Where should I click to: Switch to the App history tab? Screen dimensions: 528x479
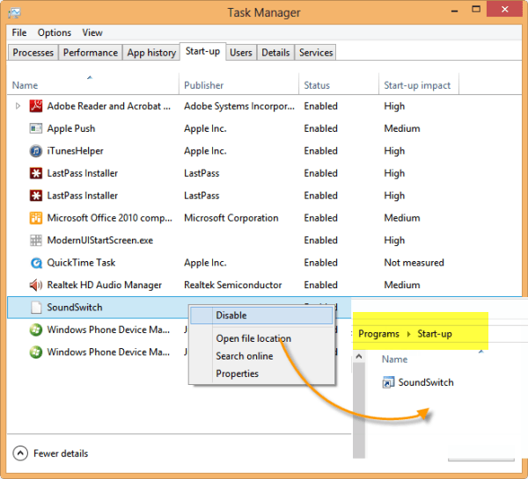[x=151, y=53]
